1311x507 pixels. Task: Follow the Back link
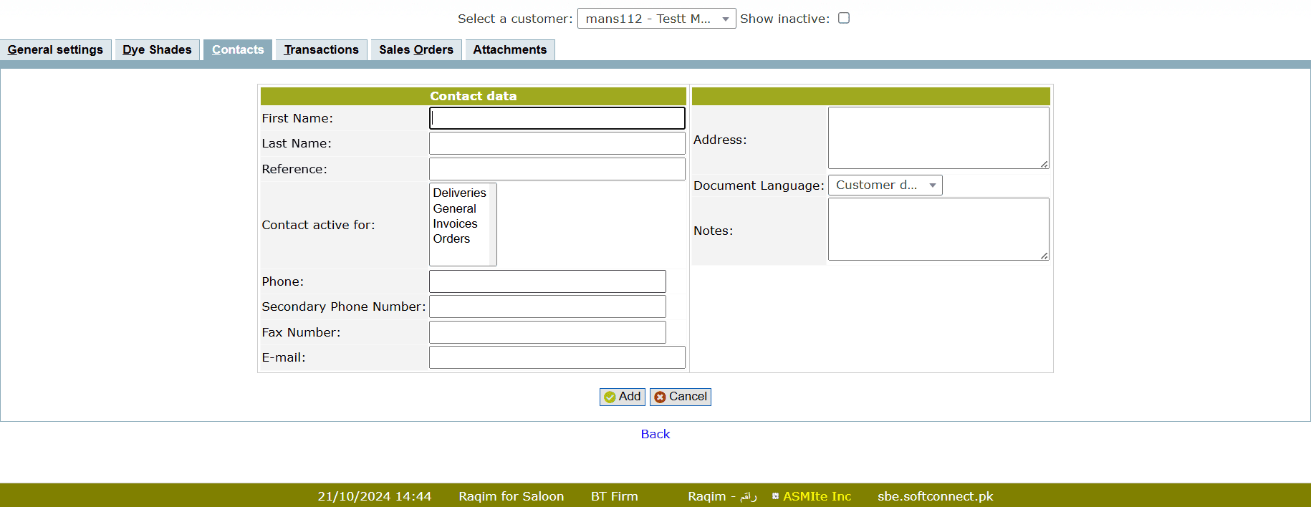655,434
